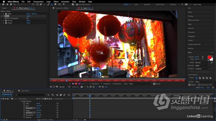
Task: Reset the Levels effect
Action: [x=28, y=23]
